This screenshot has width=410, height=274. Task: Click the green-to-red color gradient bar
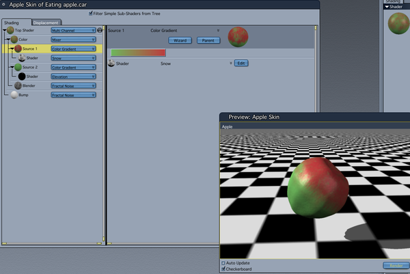(138, 53)
